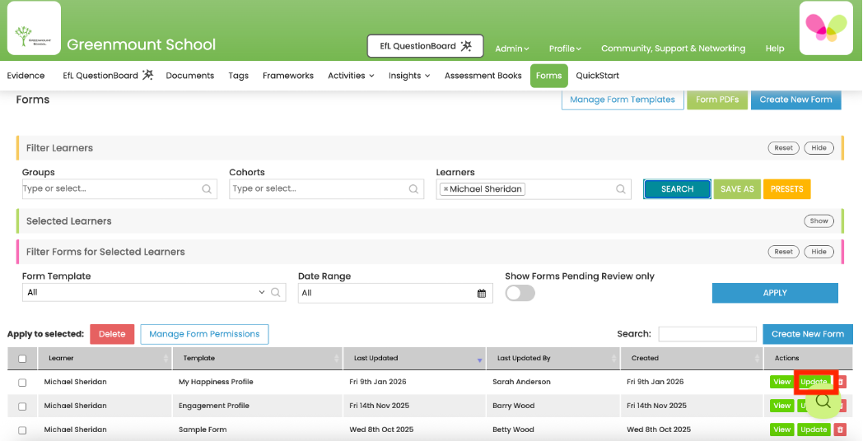Open the QuickStart tab
The image size is (863, 441).
pos(598,76)
